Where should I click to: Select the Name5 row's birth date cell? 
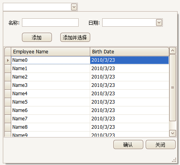[129, 102]
